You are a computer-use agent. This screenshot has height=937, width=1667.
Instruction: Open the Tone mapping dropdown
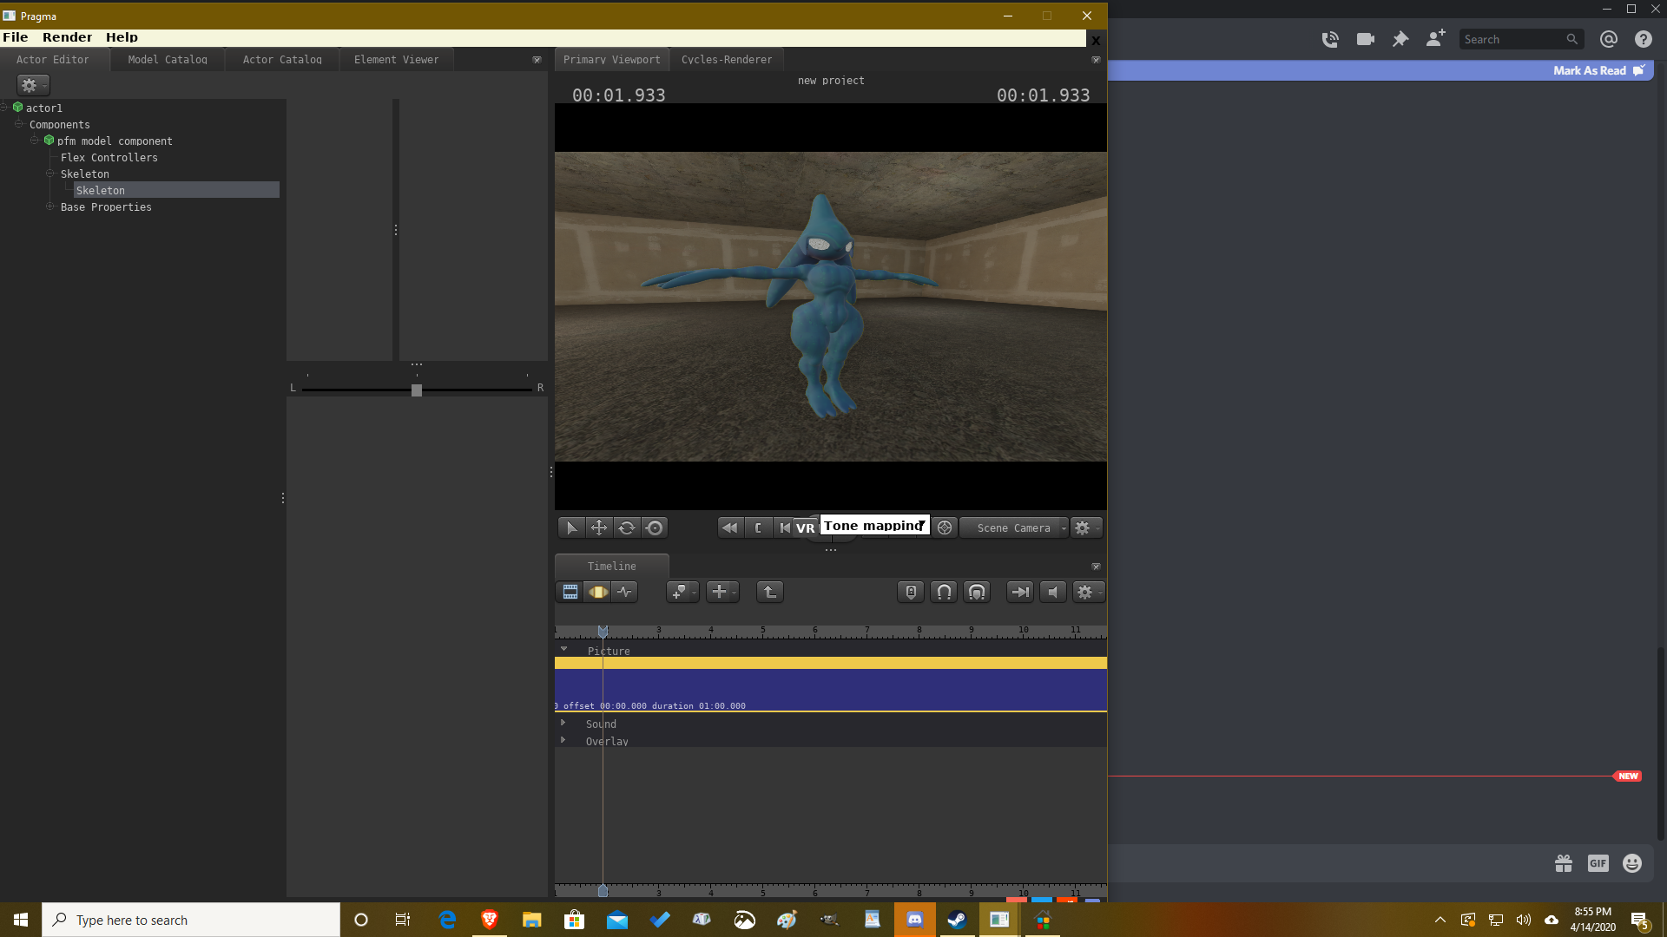pos(874,526)
